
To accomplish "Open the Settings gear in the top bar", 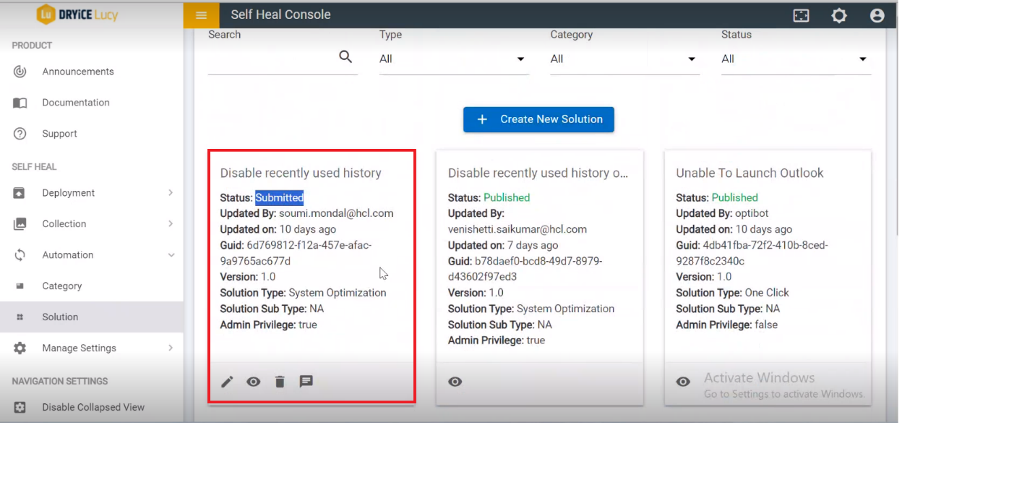I will click(839, 14).
